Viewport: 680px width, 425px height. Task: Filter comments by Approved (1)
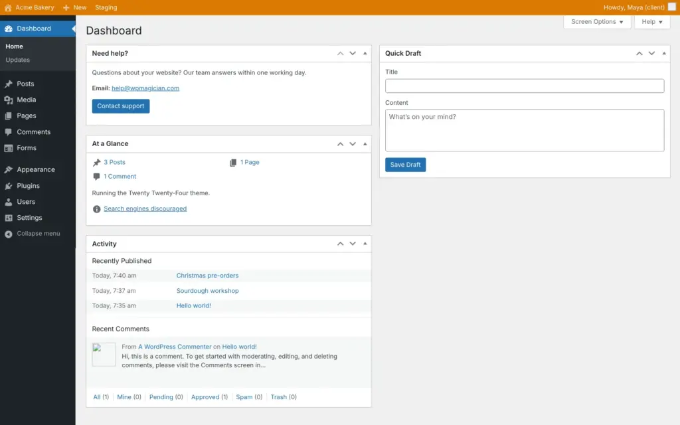[x=209, y=397]
